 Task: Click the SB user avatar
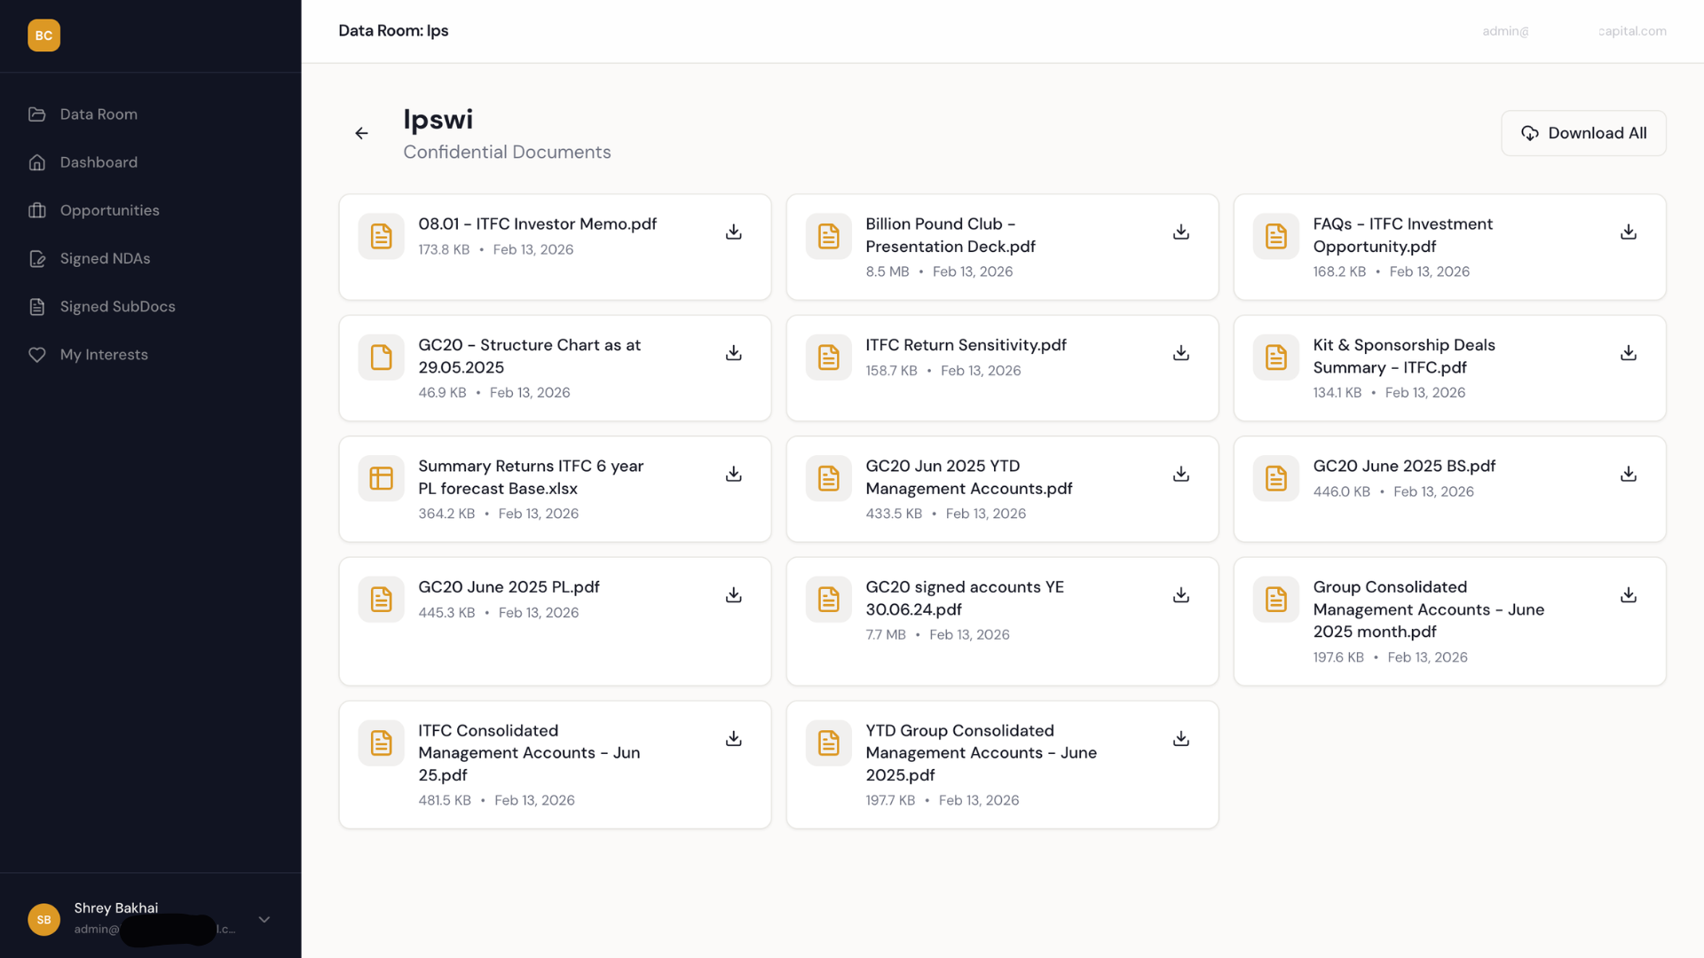43,920
